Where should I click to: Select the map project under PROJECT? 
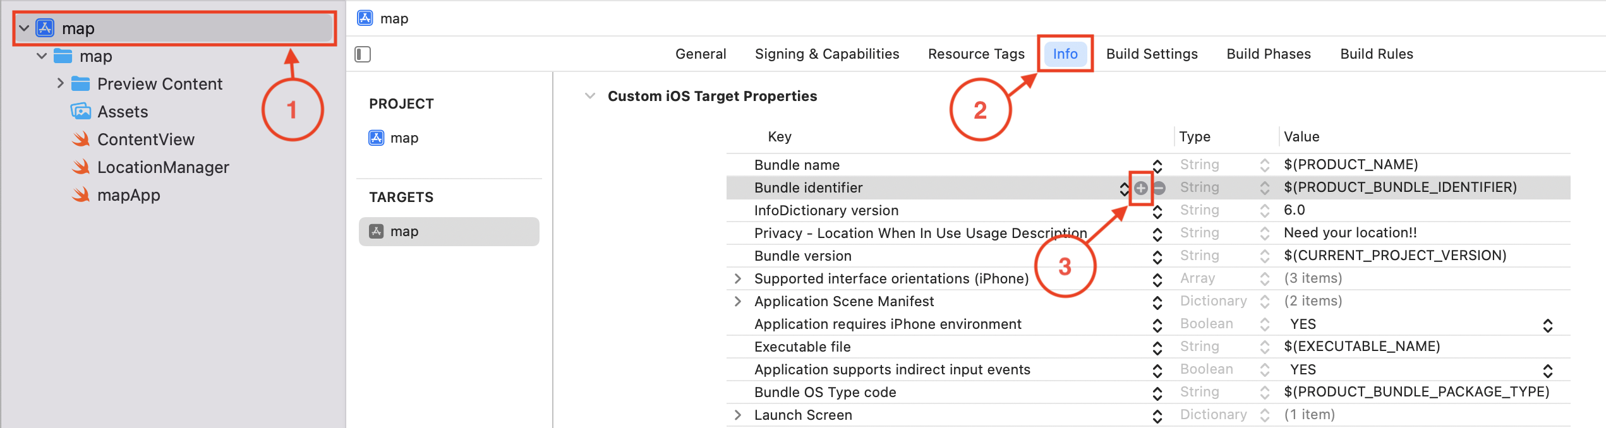(404, 138)
